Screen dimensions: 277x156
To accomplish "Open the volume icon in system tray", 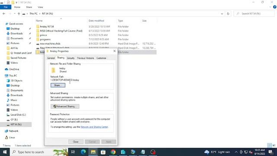I will pos(251,152).
